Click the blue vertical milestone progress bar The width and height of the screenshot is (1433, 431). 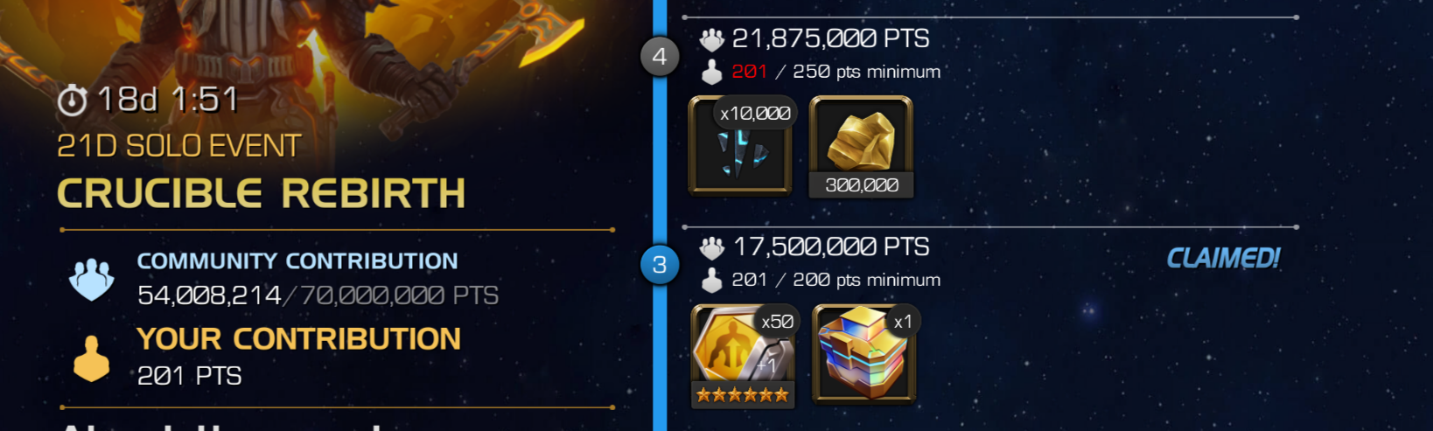pyautogui.click(x=660, y=215)
